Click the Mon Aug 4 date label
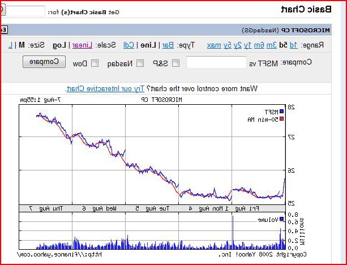Screen dimensions: 347x265 click(x=206, y=208)
